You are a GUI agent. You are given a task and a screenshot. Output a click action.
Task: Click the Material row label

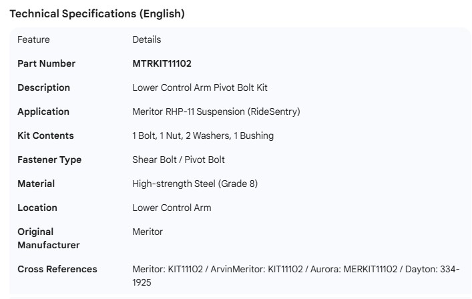(x=36, y=184)
